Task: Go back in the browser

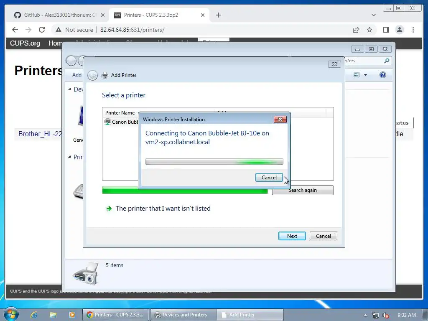Action: (x=15, y=30)
